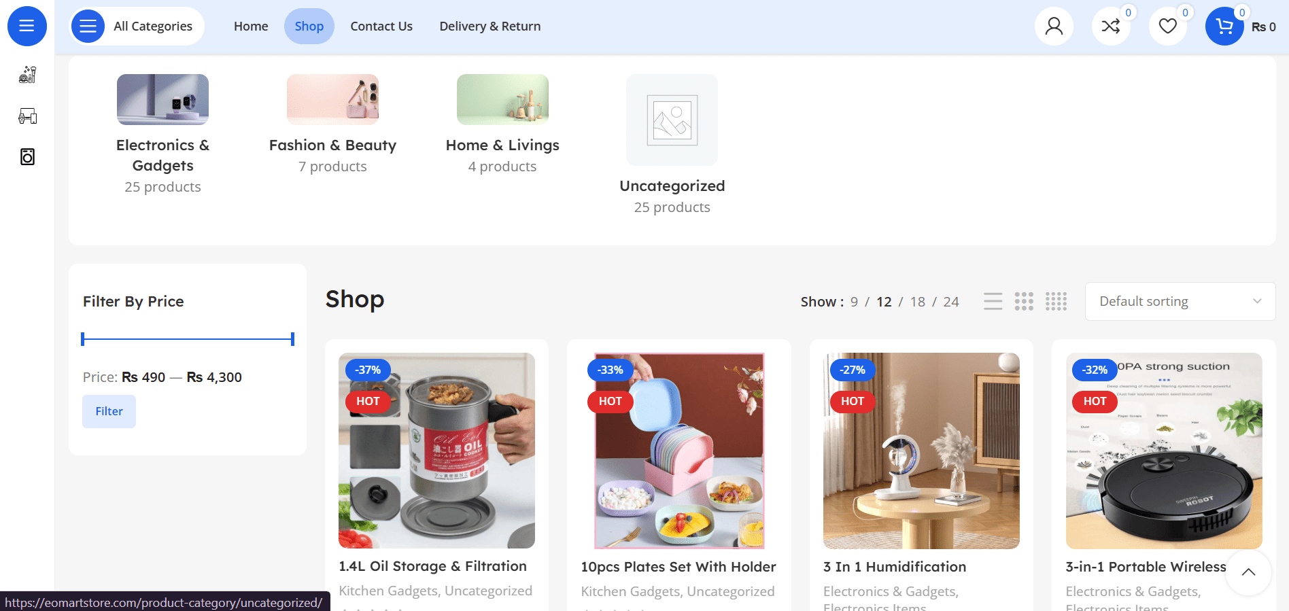Image resolution: width=1289 pixels, height=611 pixels.
Task: Open the Uncategorized category link
Action: click(672, 186)
